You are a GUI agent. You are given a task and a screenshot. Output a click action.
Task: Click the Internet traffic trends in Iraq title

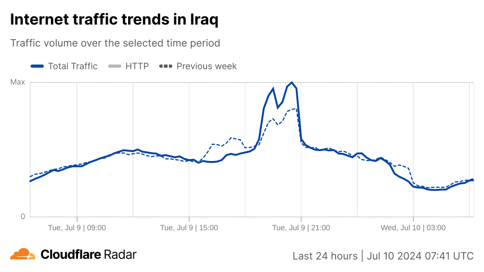[x=114, y=20]
